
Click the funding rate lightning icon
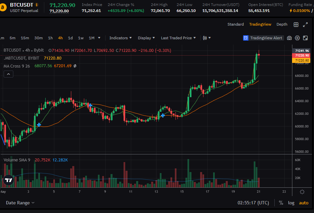(291, 11)
